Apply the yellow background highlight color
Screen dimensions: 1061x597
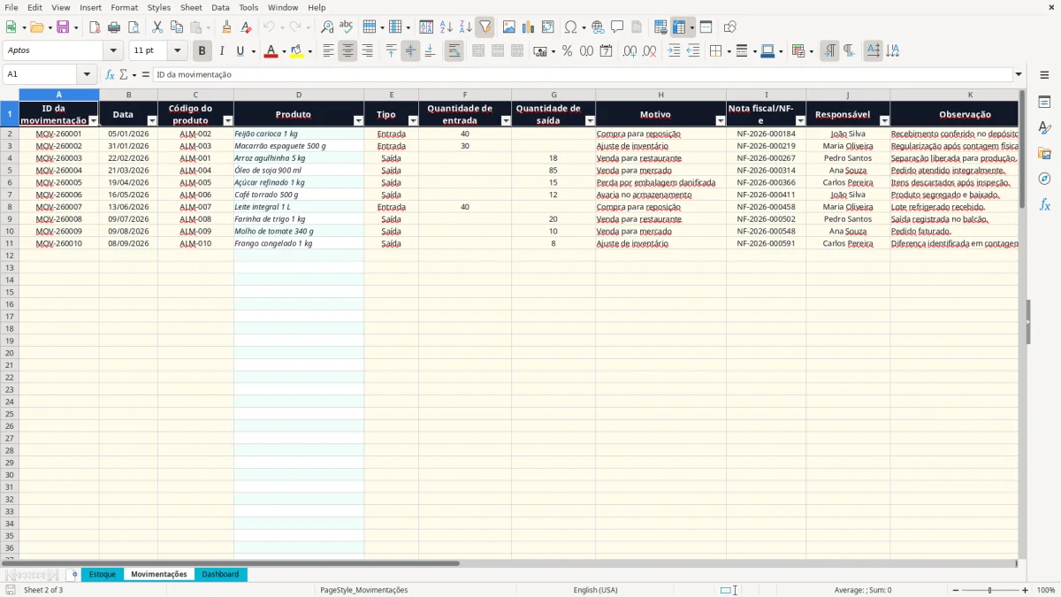[296, 51]
